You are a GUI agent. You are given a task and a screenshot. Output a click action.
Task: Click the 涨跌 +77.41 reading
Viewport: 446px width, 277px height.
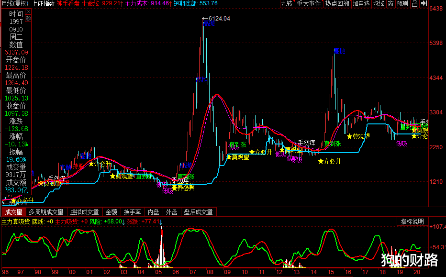point(144,222)
